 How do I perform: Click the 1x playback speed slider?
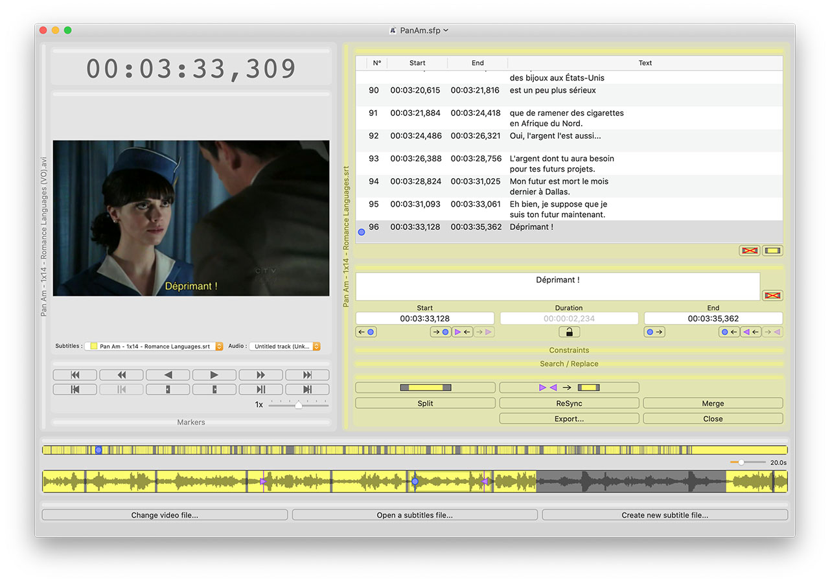point(298,405)
